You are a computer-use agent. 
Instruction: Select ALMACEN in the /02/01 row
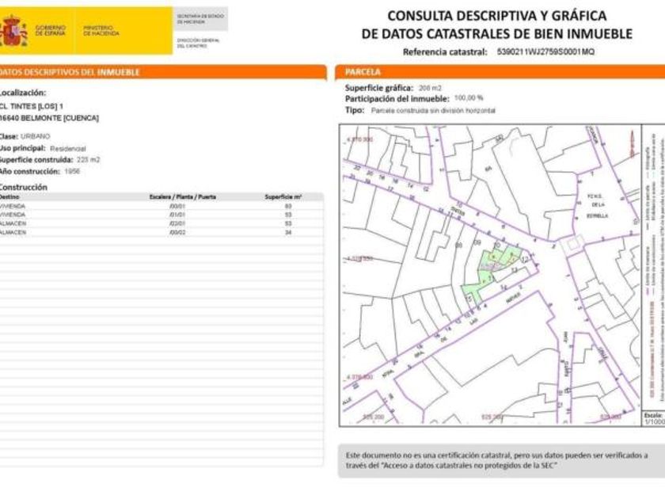tap(13, 223)
